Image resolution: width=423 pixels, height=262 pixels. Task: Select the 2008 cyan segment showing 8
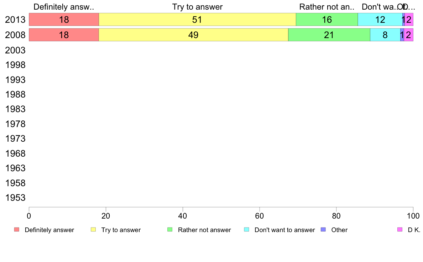tap(385, 35)
